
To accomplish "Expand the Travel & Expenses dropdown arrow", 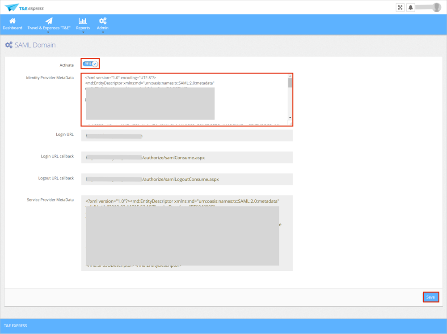I will pos(49,33).
